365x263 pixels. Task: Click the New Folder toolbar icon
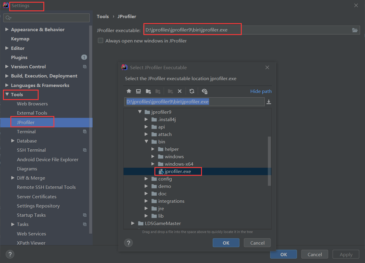tap(170, 91)
